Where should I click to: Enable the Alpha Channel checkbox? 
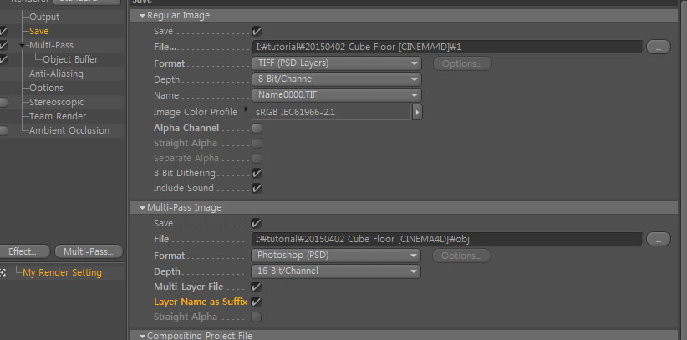(x=257, y=129)
